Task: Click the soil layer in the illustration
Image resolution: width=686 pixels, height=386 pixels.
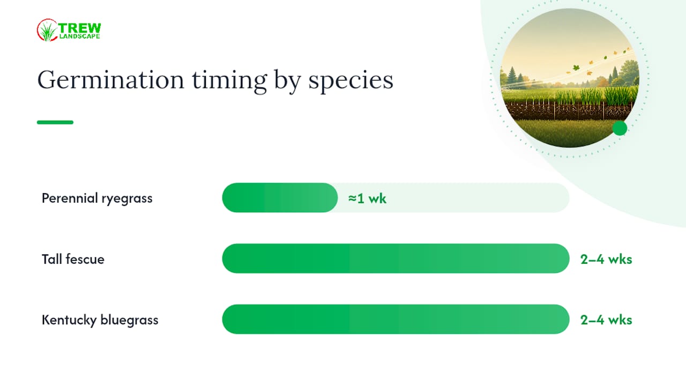Action: pos(568,112)
